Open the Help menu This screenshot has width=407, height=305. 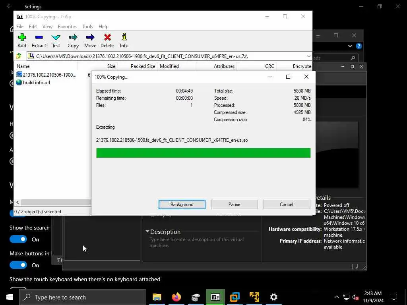[103, 27]
